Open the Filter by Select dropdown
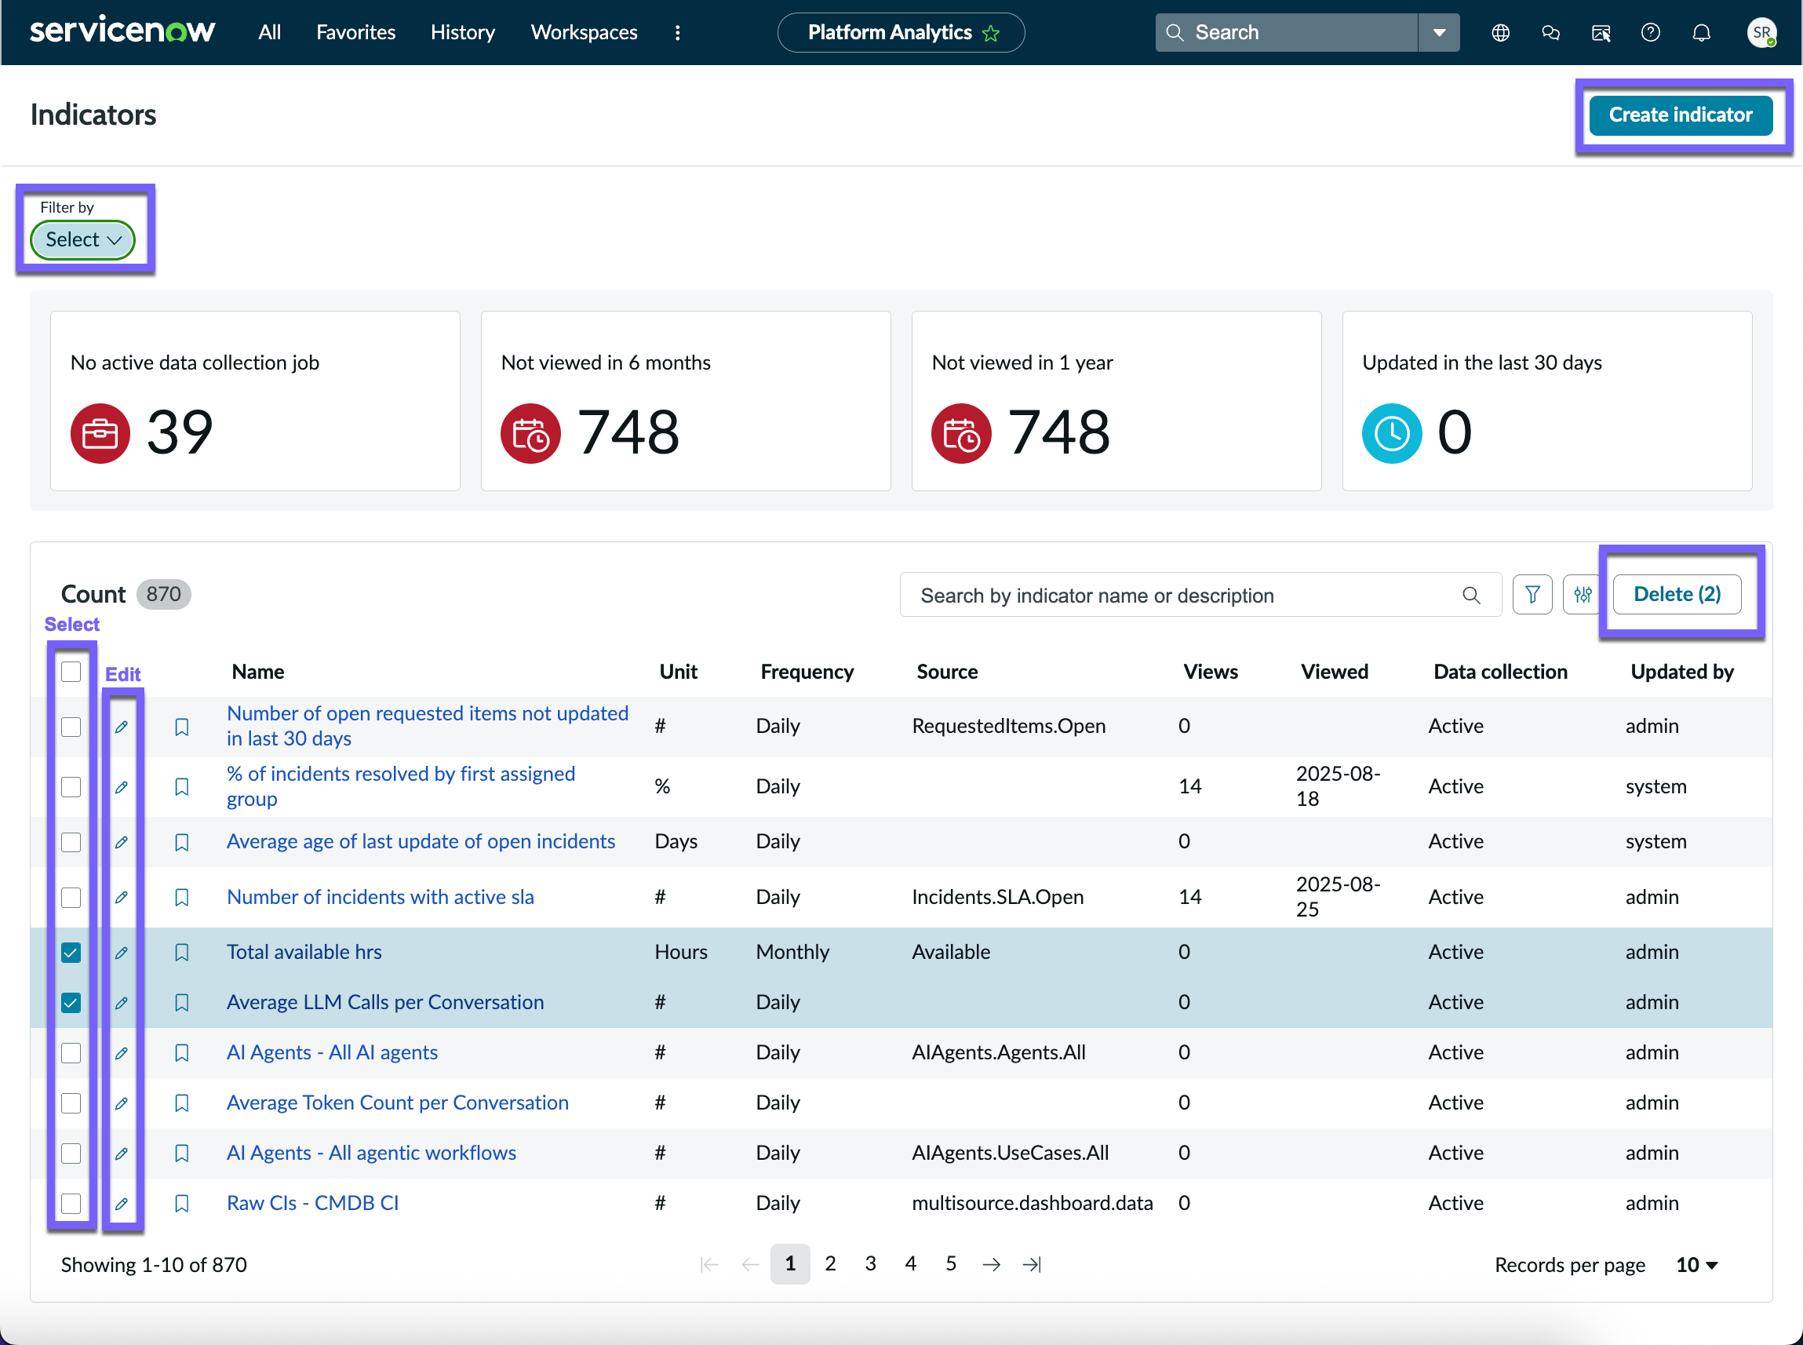Image resolution: width=1803 pixels, height=1345 pixels. (83, 240)
